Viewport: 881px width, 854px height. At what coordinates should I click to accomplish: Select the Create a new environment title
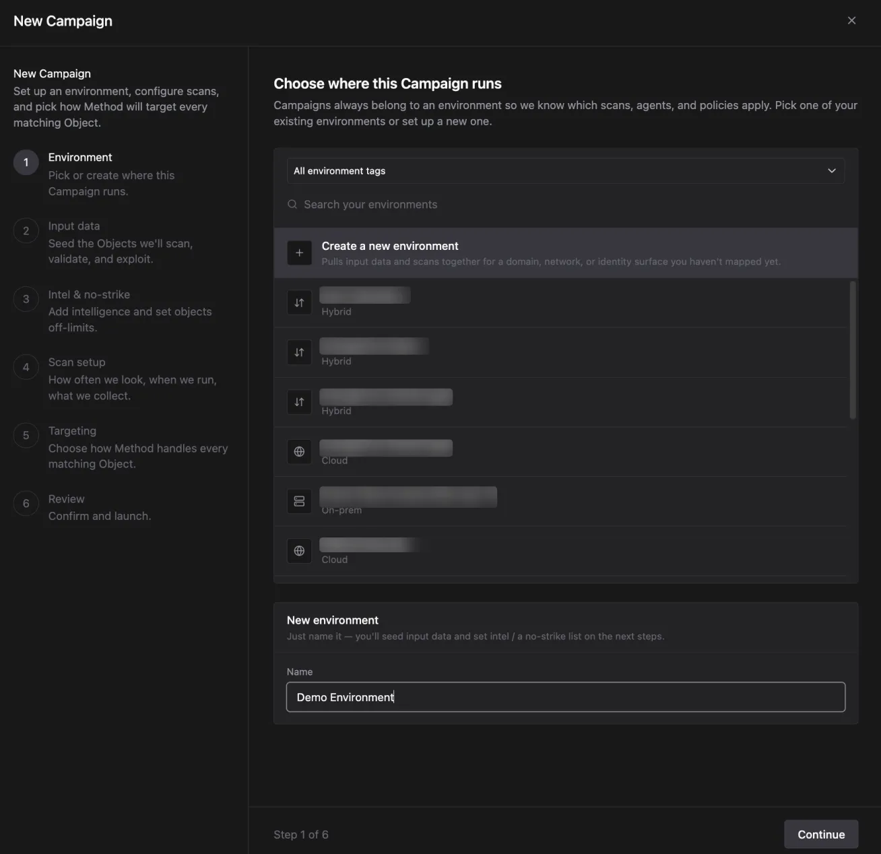pos(390,246)
